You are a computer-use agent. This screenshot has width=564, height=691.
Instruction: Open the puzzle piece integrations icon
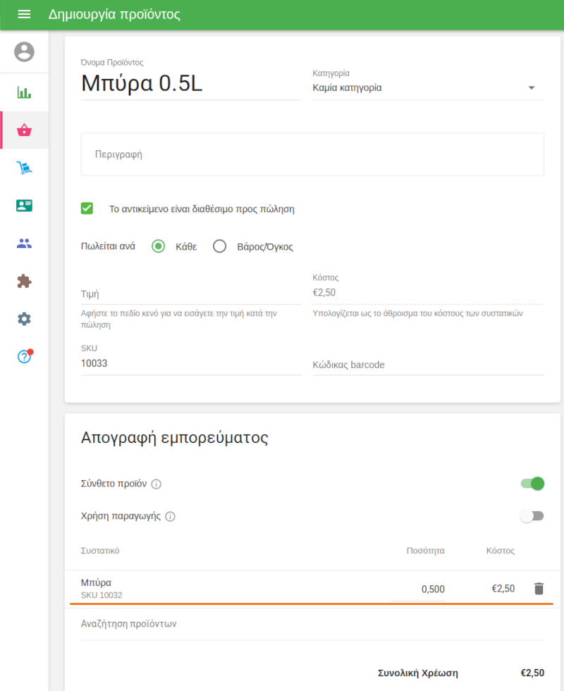24,281
